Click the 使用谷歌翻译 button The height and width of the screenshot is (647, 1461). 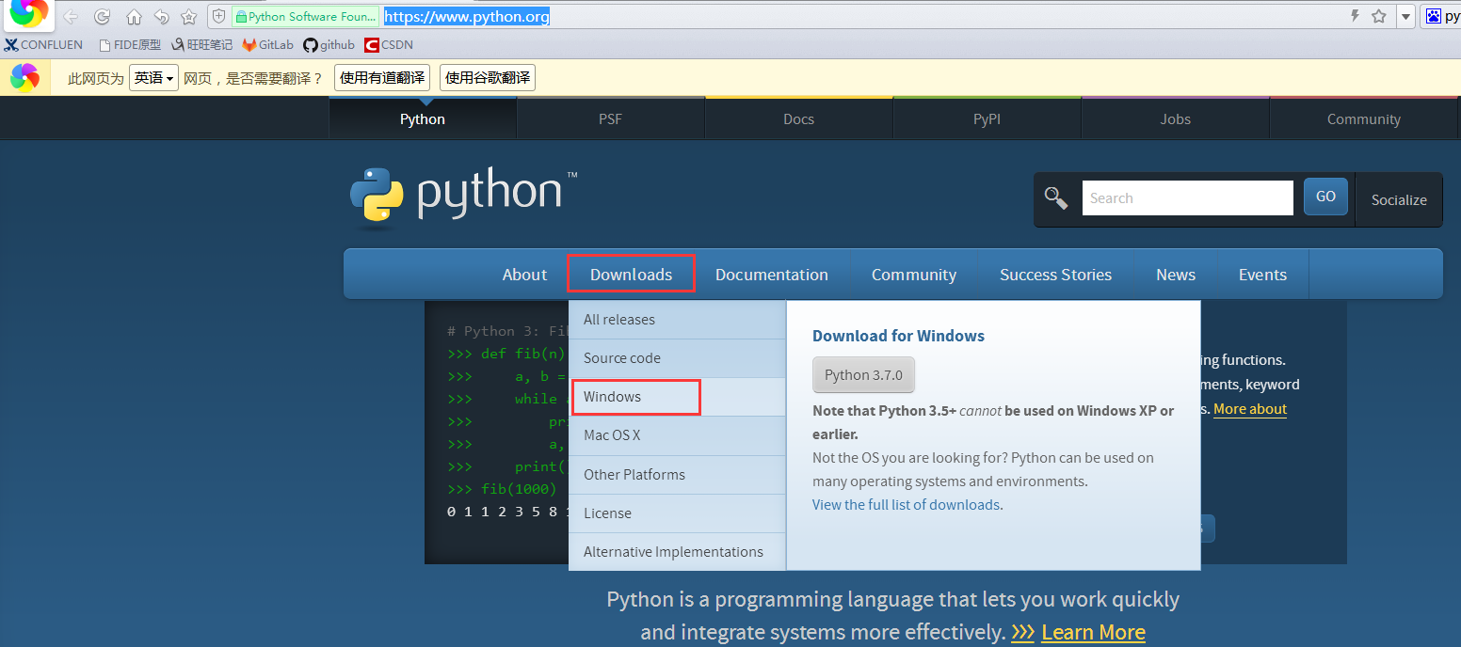click(x=488, y=78)
